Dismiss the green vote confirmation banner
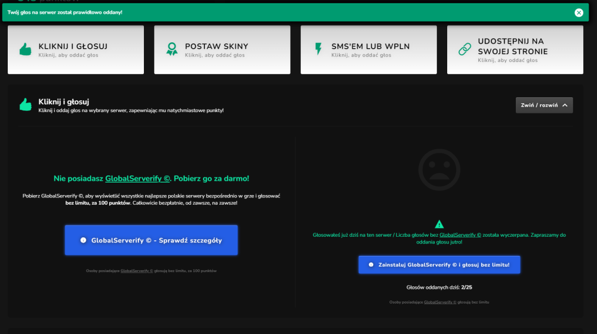Viewport: 597px width, 334px height. (x=578, y=13)
